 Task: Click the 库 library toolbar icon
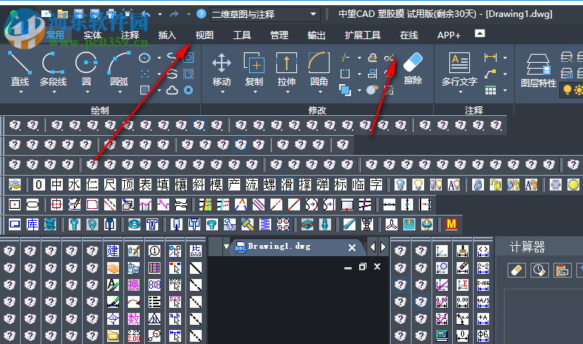coord(33,224)
